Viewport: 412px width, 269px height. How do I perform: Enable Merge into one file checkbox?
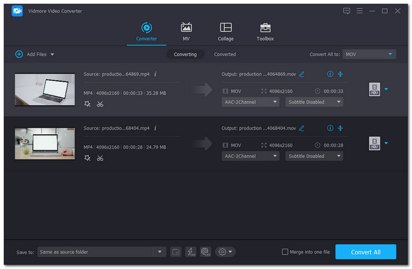click(x=285, y=252)
